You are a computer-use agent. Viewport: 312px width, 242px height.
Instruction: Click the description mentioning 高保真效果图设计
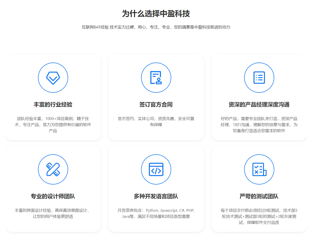coord(53,213)
